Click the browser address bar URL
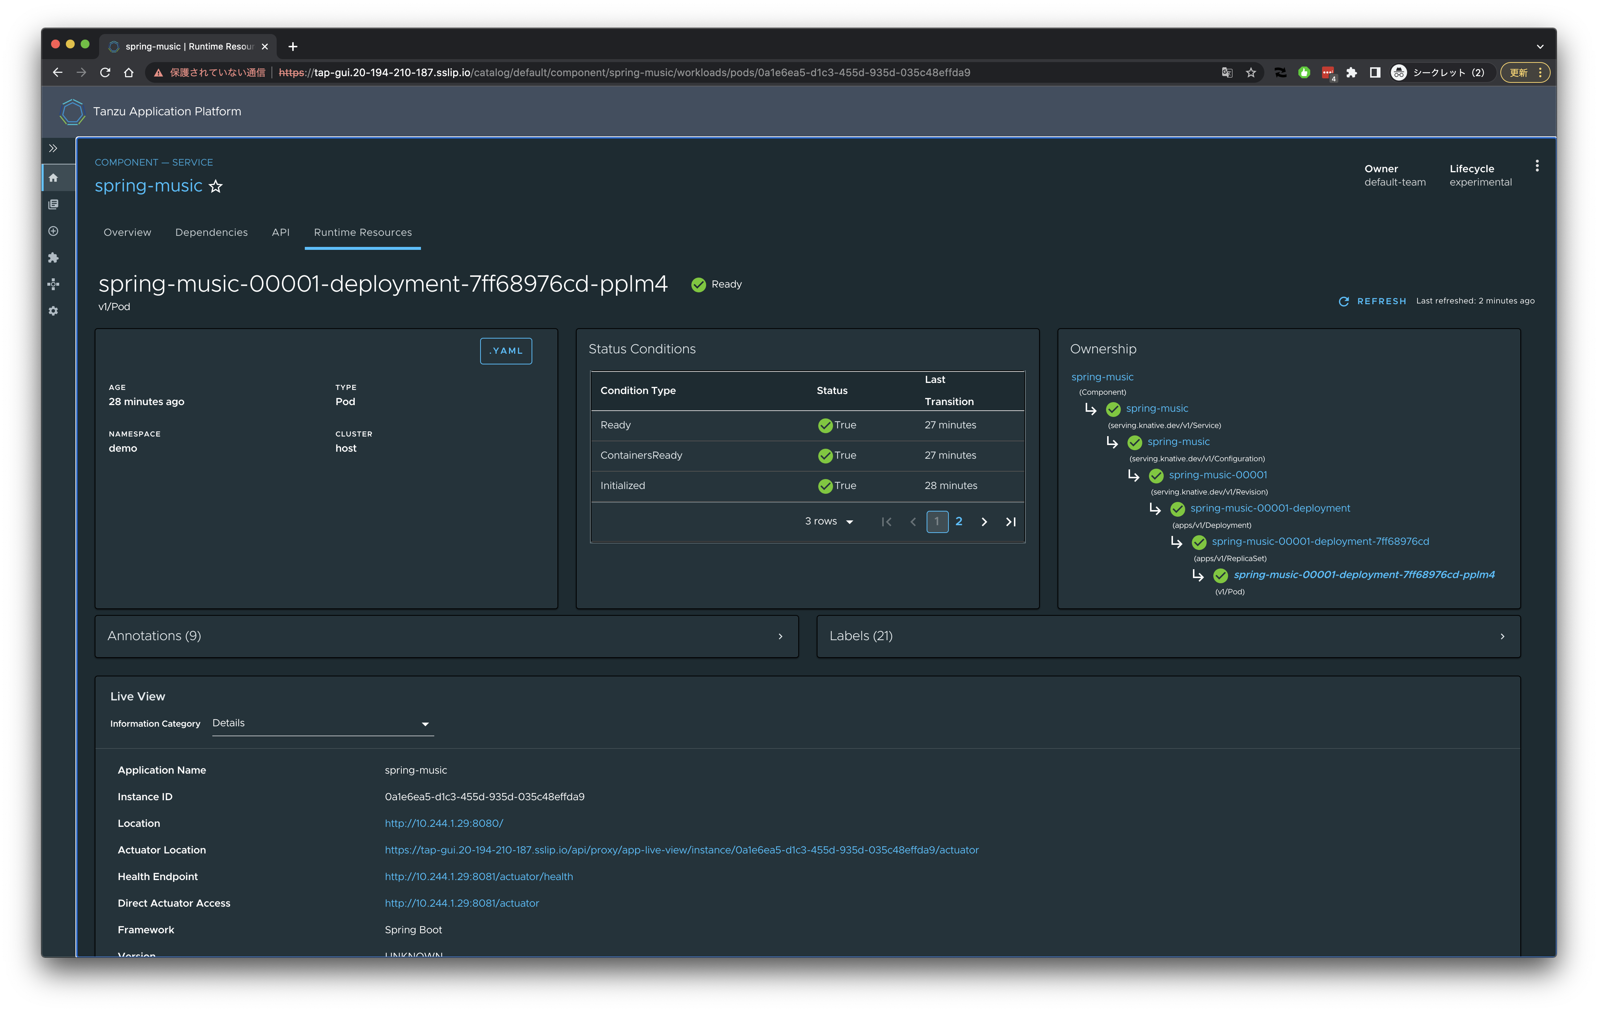 tap(624, 72)
